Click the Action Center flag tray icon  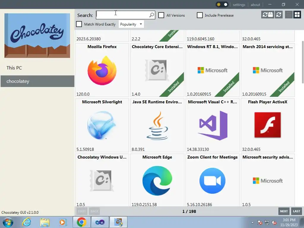click(260, 223)
